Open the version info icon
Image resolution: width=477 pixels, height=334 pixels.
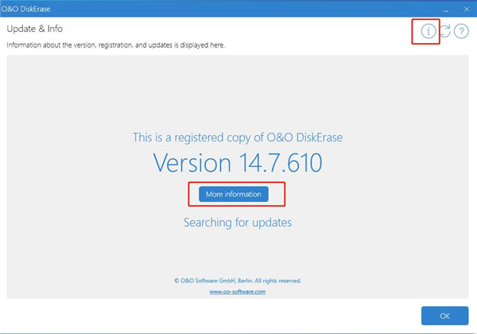[x=429, y=32]
